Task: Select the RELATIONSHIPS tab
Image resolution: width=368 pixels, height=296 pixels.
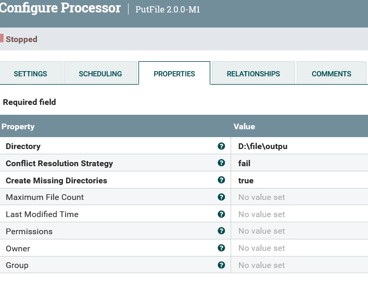Action: (x=253, y=74)
